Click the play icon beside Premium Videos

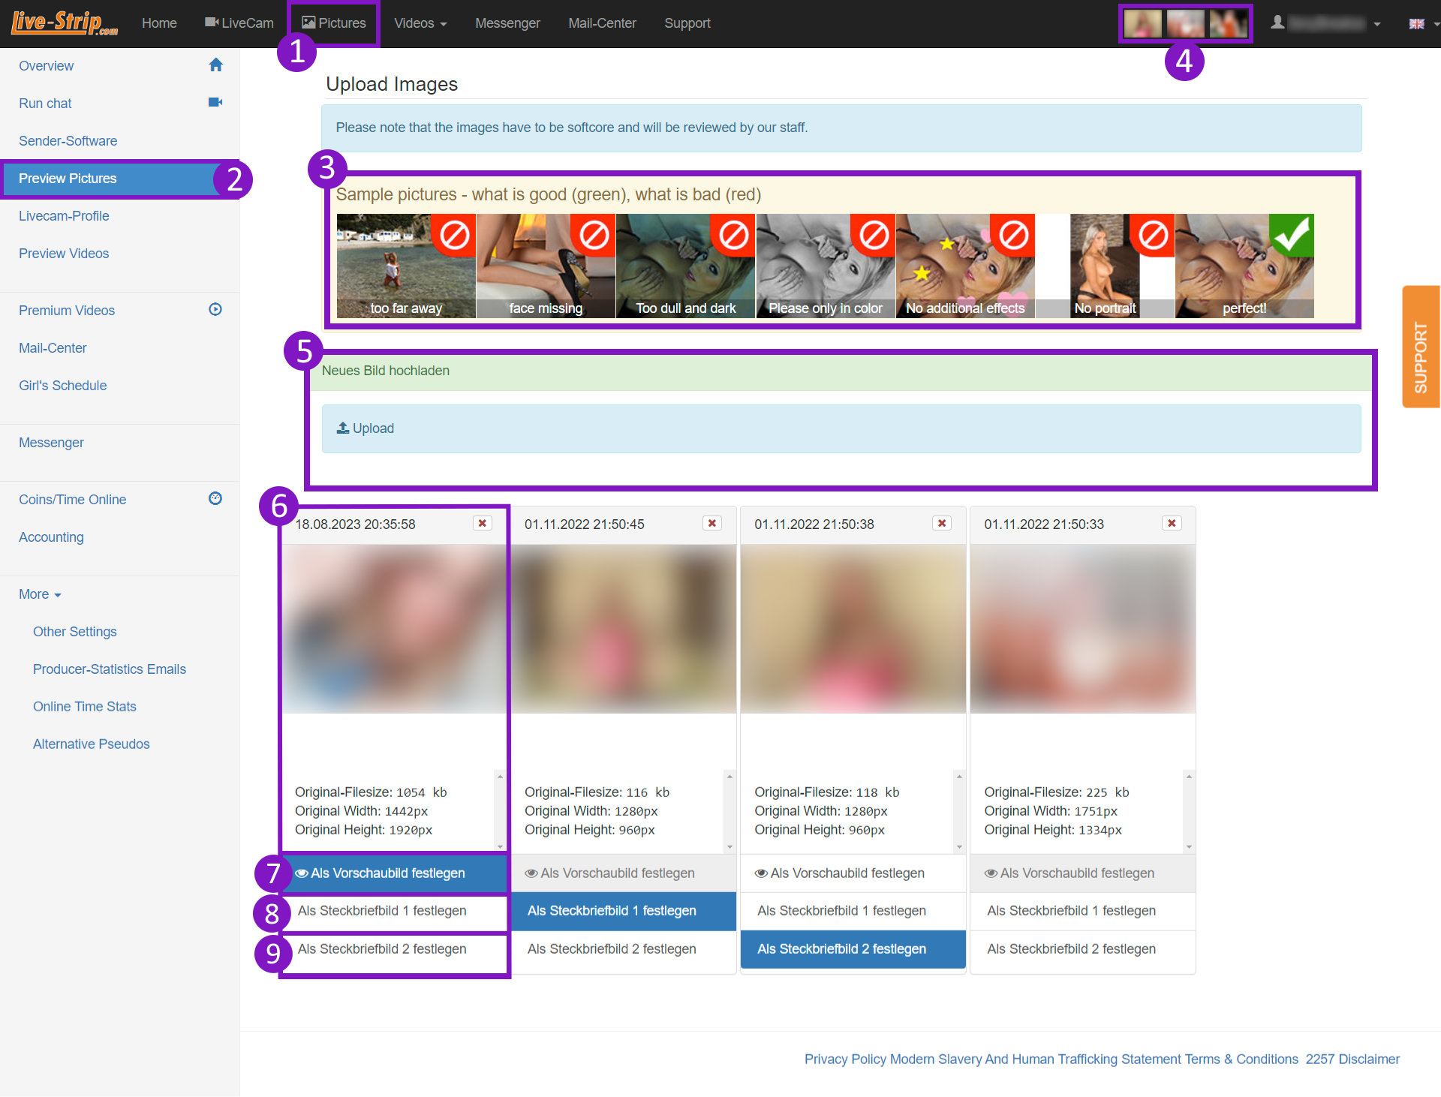point(215,310)
